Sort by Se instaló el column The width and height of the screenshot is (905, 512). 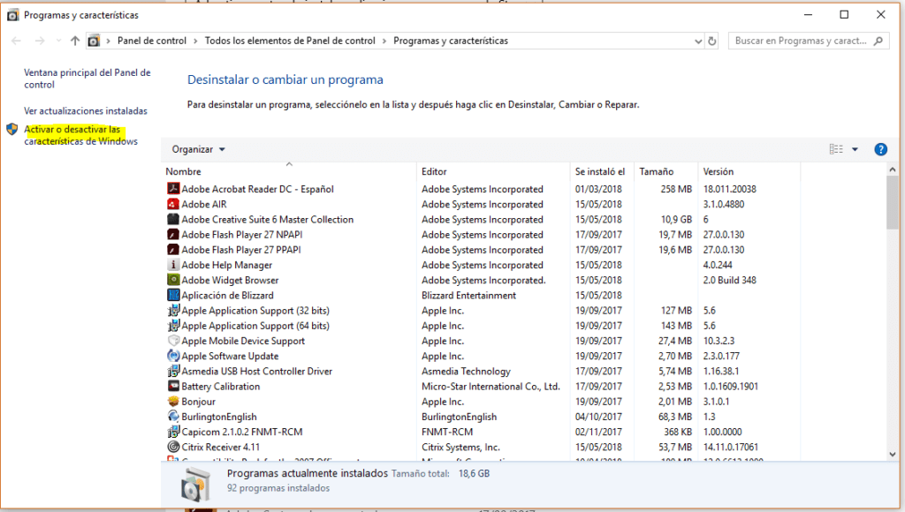point(599,171)
